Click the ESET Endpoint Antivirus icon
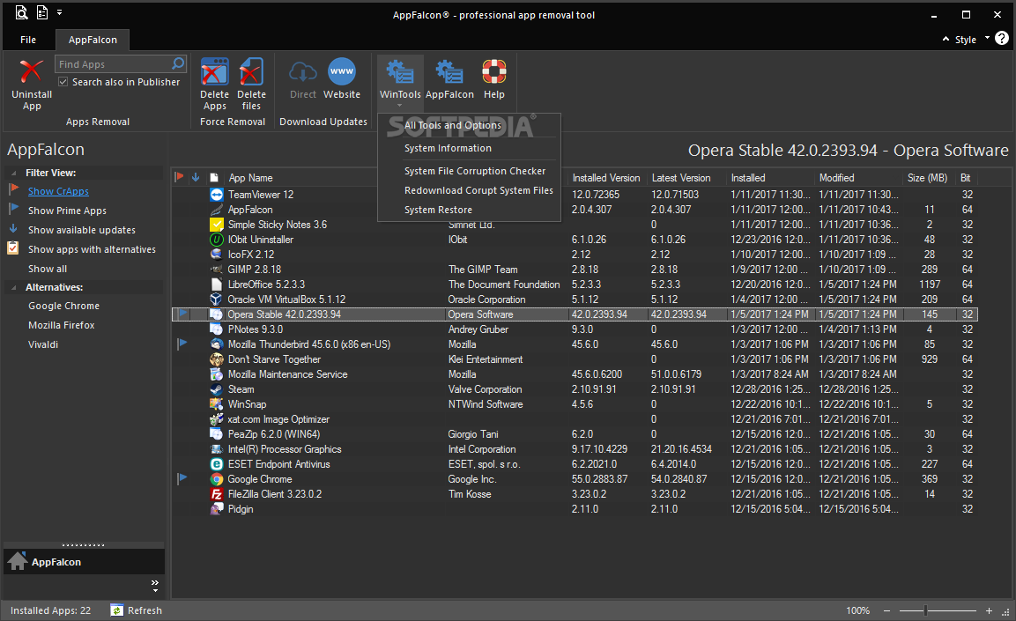This screenshot has height=621, width=1016. pos(217,464)
